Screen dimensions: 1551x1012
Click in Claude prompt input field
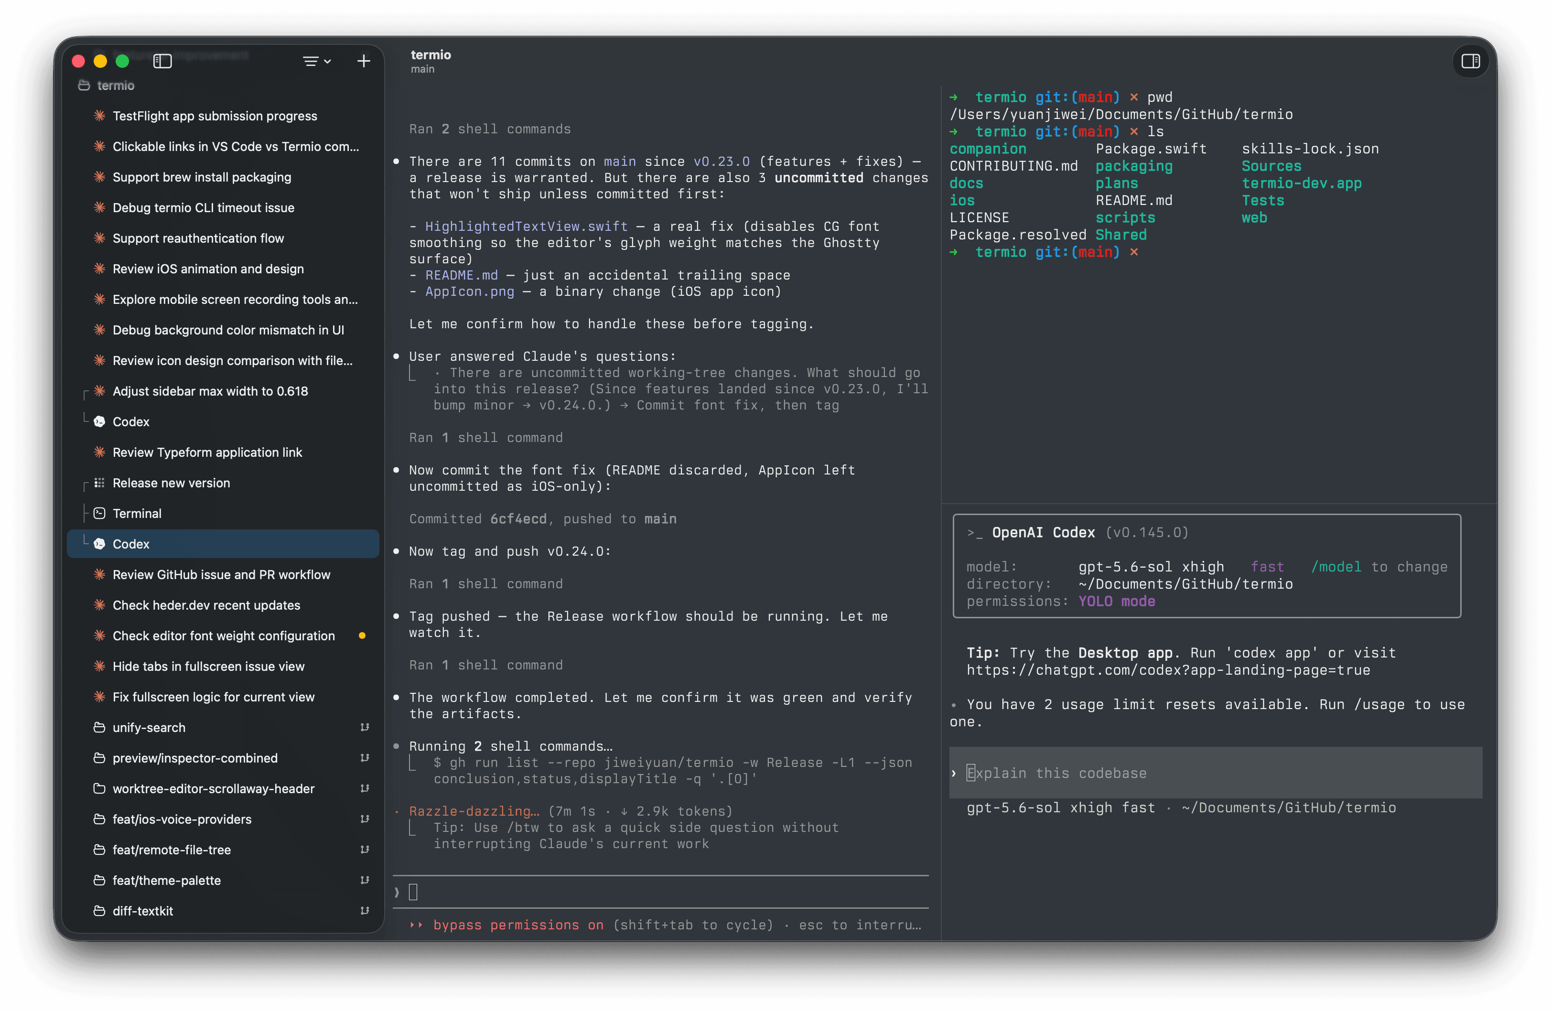661,892
